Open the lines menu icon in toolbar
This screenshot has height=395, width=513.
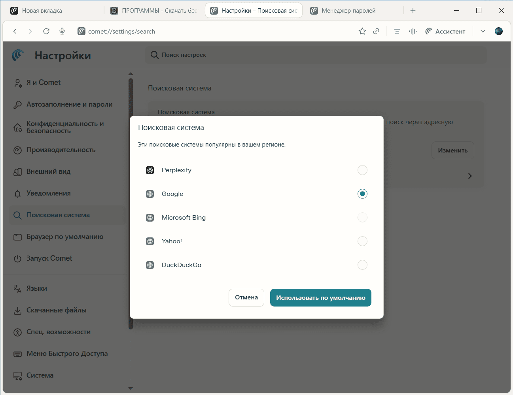point(397,31)
